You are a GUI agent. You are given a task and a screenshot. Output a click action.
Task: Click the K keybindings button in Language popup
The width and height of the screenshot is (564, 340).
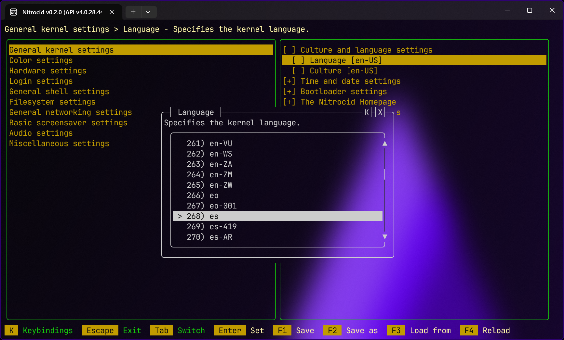367,112
